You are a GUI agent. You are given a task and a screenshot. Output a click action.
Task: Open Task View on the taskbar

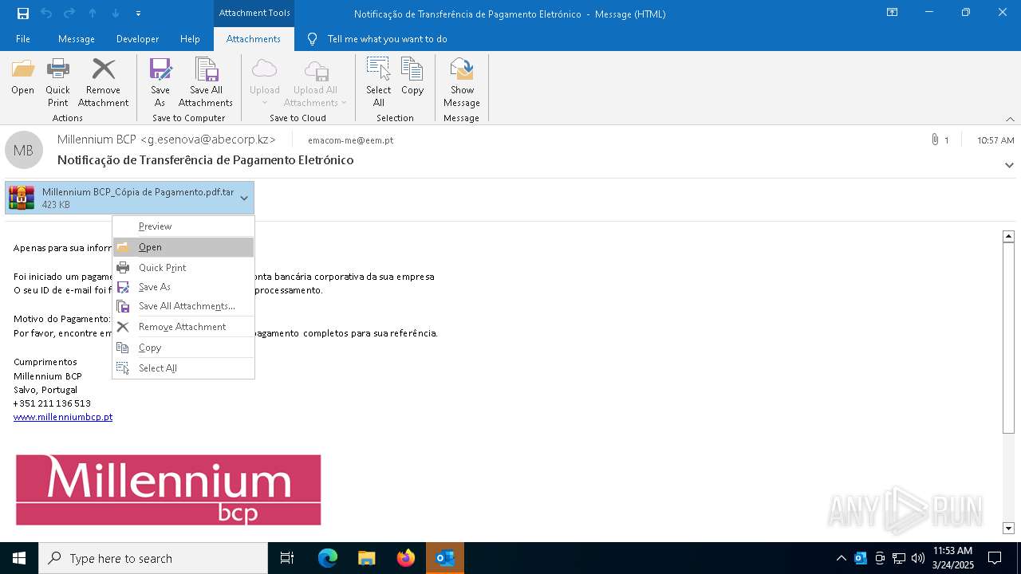click(x=287, y=558)
